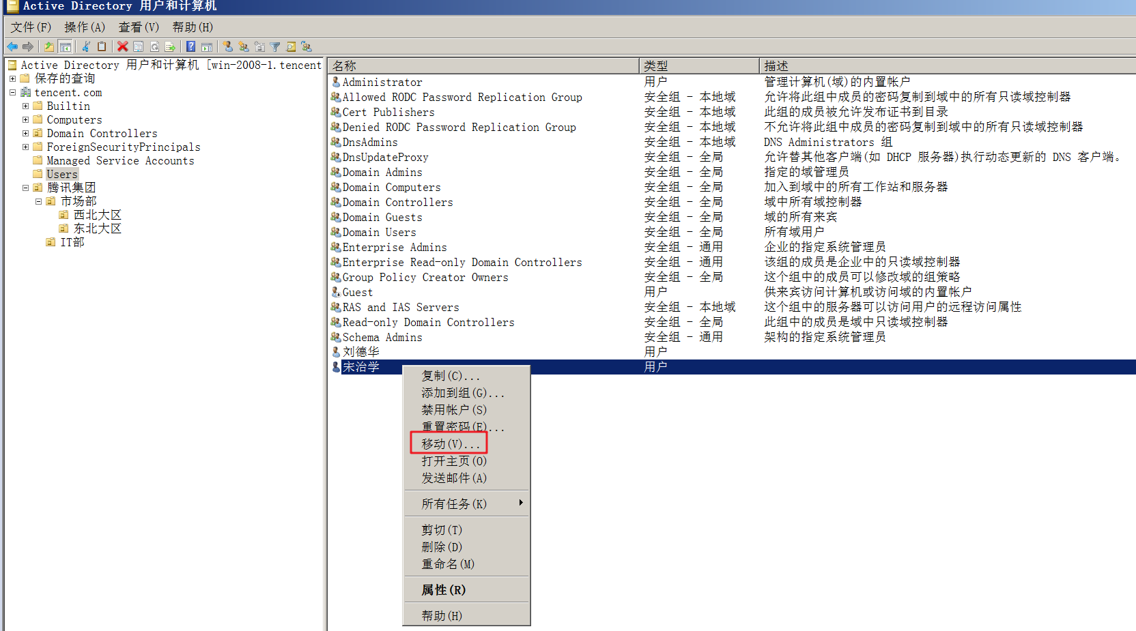The image size is (1136, 631).
Task: Click the funnel Filter options icon
Action: tap(275, 46)
